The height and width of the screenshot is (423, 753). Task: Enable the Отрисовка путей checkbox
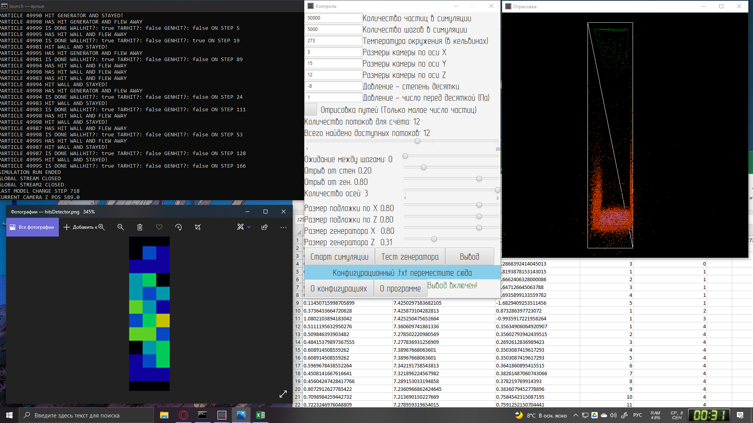click(310, 109)
